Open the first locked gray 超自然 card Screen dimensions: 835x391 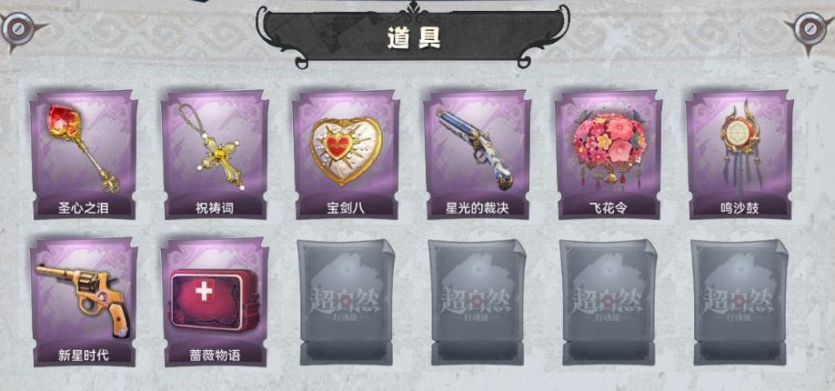[347, 302]
